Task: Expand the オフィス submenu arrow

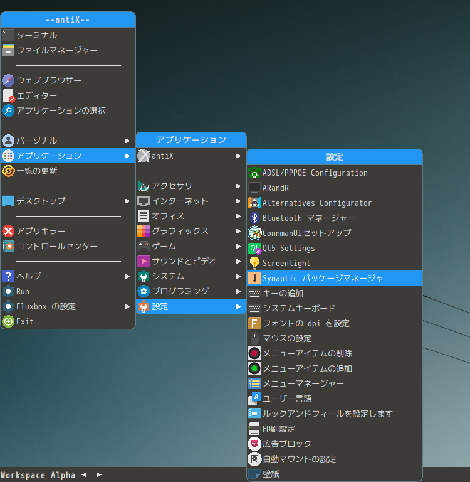Action: coord(239,216)
